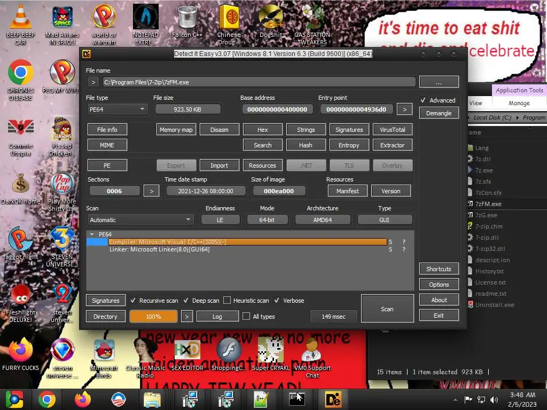547x410 pixels.
Task: Open the Scan mode Automatic dropdown
Action: [x=140, y=219]
